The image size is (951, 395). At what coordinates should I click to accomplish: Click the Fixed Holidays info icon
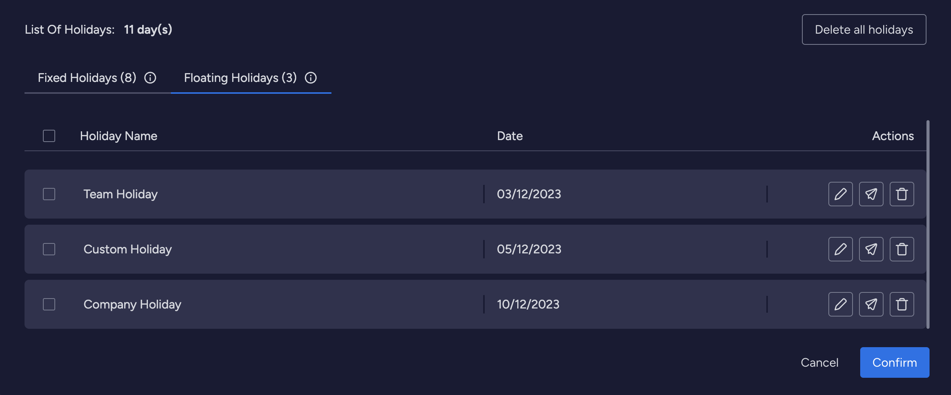click(150, 78)
